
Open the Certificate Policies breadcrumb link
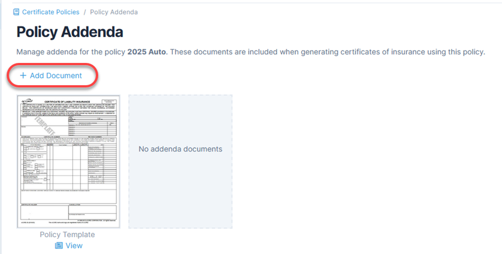51,12
